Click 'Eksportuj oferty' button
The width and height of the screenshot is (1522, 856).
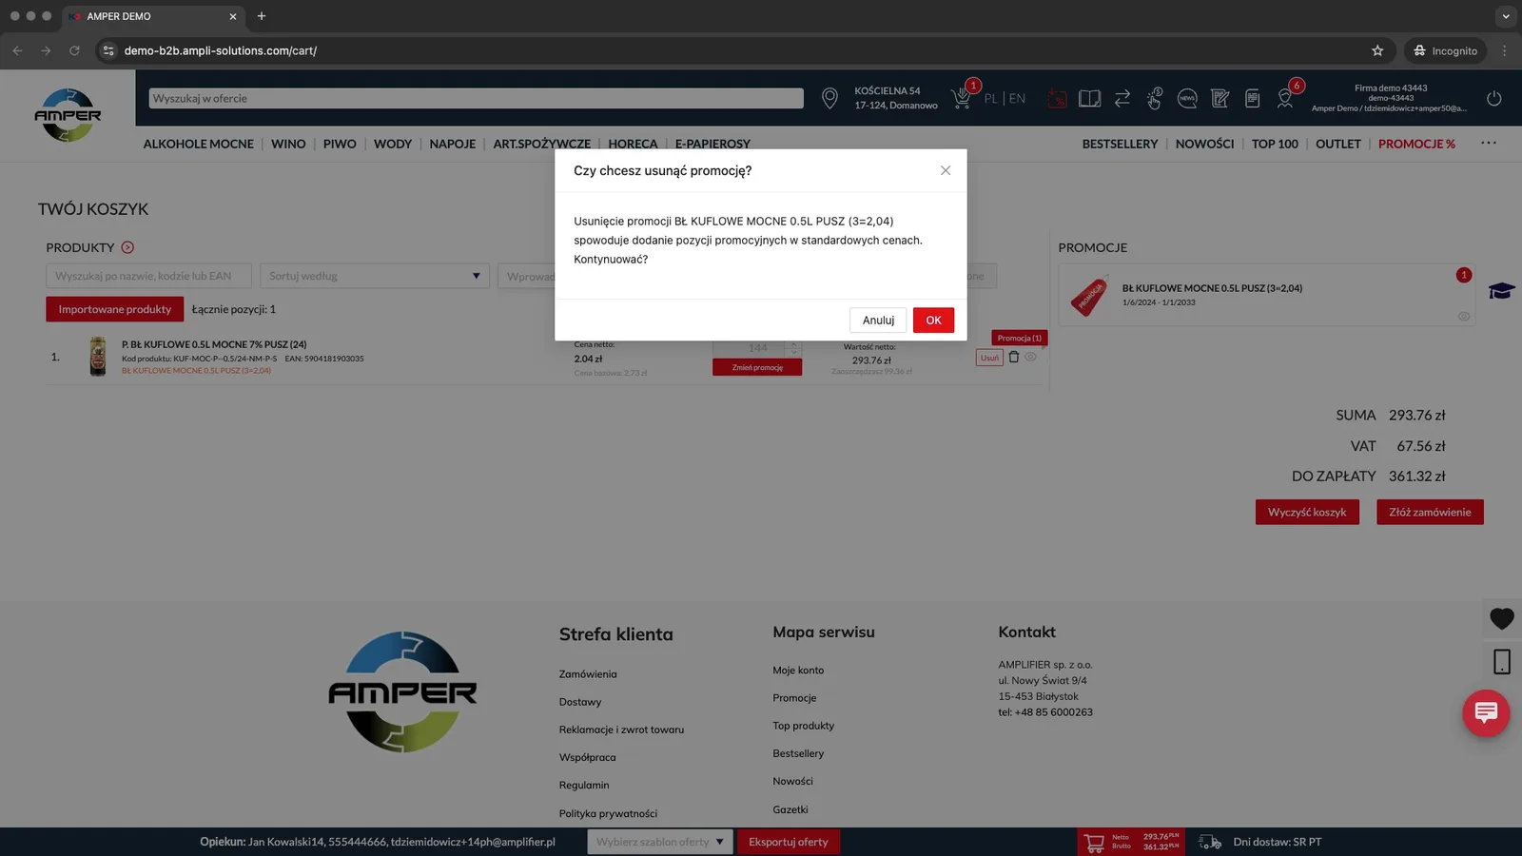tap(789, 842)
